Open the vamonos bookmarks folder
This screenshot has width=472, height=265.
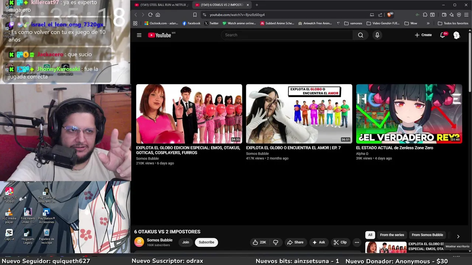coord(353,23)
